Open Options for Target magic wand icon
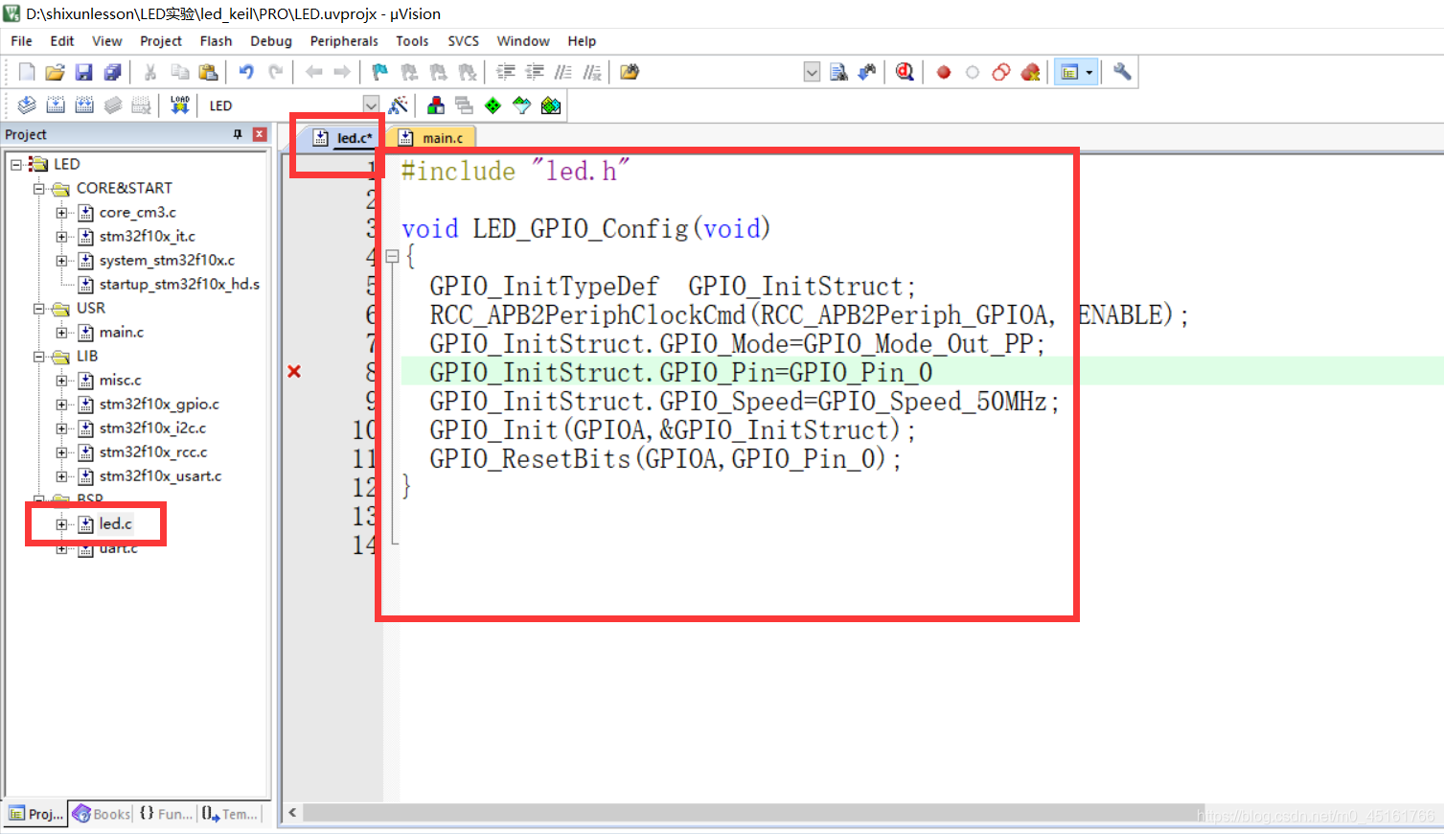 click(x=399, y=105)
